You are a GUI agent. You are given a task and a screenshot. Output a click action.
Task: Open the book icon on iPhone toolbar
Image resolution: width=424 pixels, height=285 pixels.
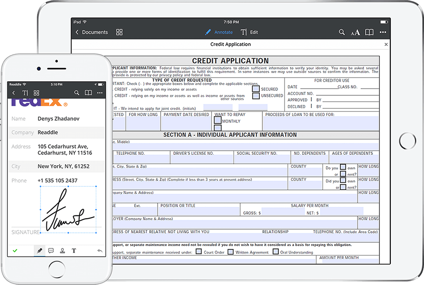click(x=88, y=93)
